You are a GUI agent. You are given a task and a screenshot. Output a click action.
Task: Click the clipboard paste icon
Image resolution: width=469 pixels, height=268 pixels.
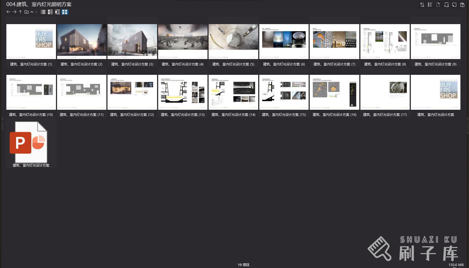(462, 5)
